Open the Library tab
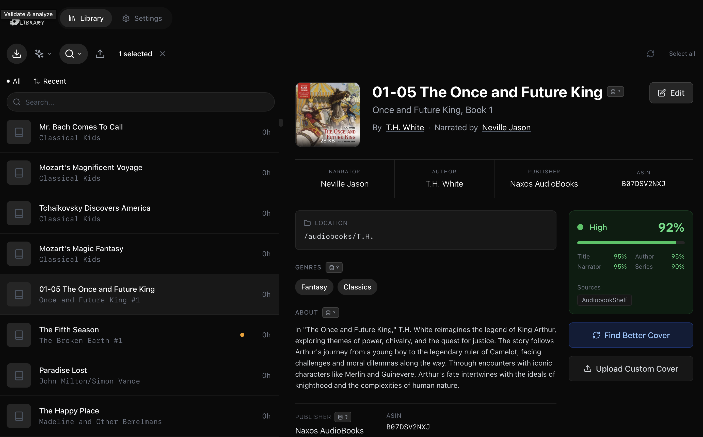 [86, 18]
